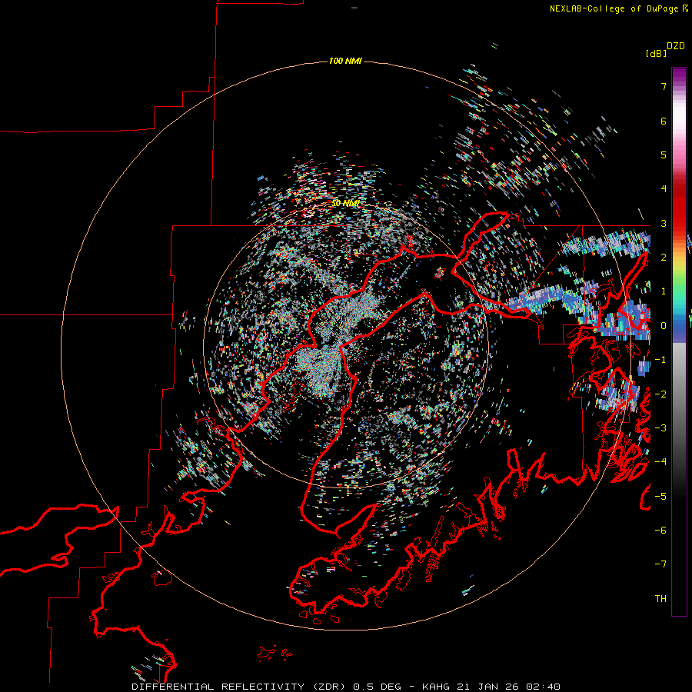Click the -6 value on the color scale
The image size is (692, 692).
(x=660, y=531)
